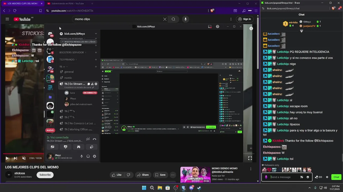343x192 pixels.
Task: Add a channel to TS3 PRIVADO
Action: 96,59
